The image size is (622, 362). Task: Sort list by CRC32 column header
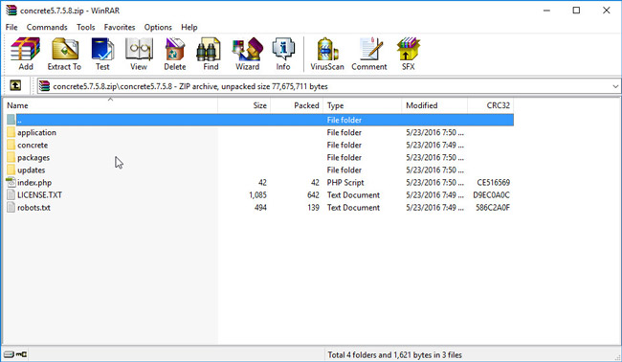[490, 105]
